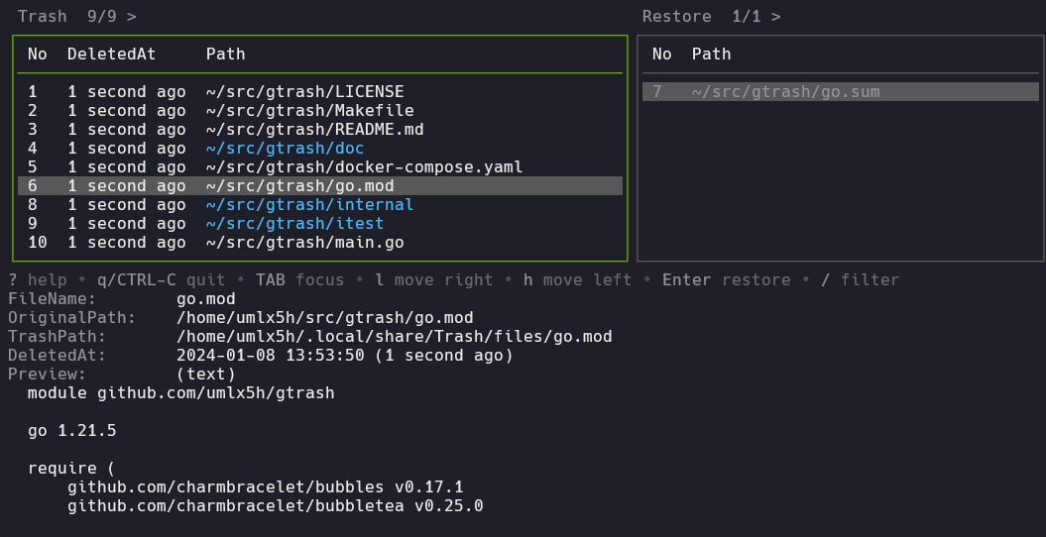Click the Path header in Restore table
Image resolution: width=1046 pixels, height=537 pixels.
pyautogui.click(x=711, y=54)
